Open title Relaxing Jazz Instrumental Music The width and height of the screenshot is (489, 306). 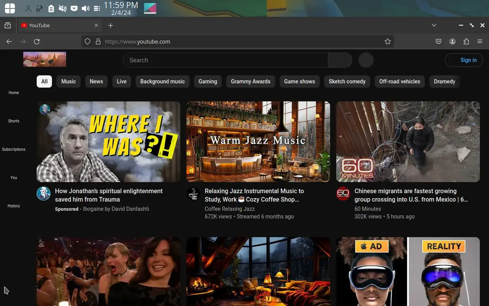pos(254,195)
